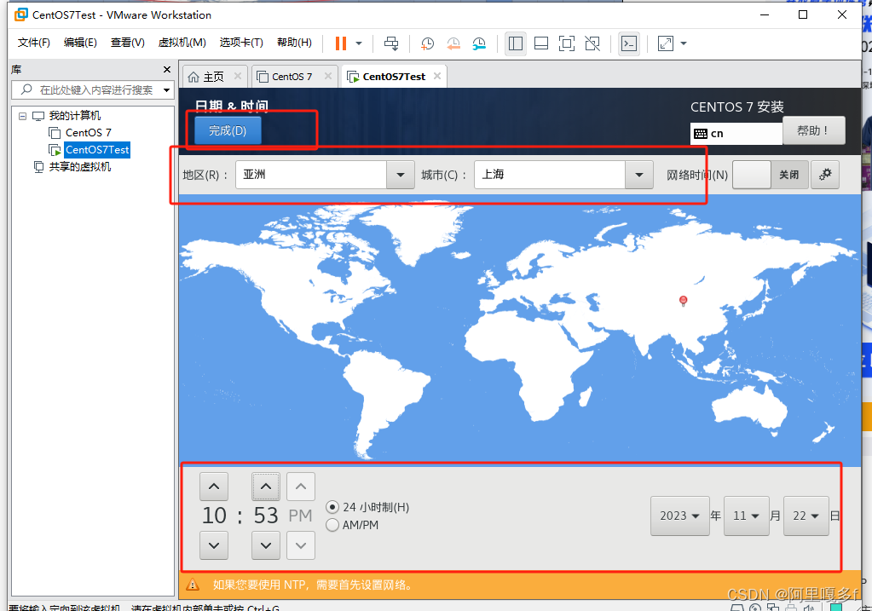Open the console view icon
The height and width of the screenshot is (611, 872).
(629, 43)
